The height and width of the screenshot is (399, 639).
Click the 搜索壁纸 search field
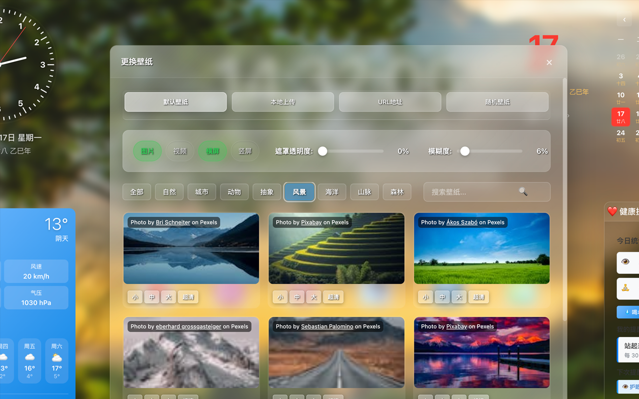[x=469, y=192]
